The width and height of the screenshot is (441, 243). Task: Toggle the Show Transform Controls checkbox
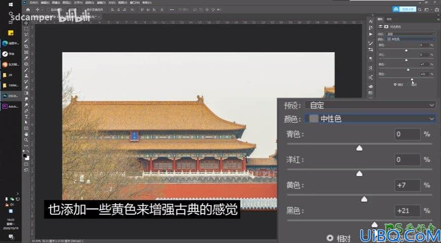[x=84, y=10]
